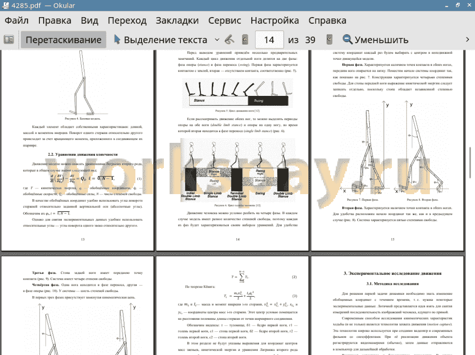Open the Справка menu
Screen dimensions: 475x355
pos(327,20)
